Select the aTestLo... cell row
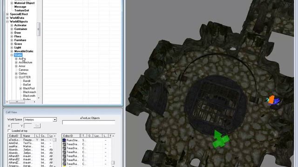 tap(30, 140)
